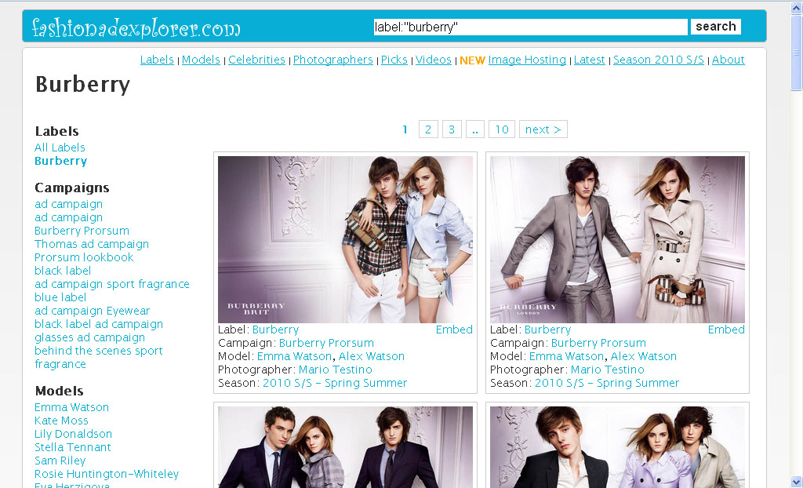
Task: Click the scrollbar down arrow
Action: click(797, 482)
